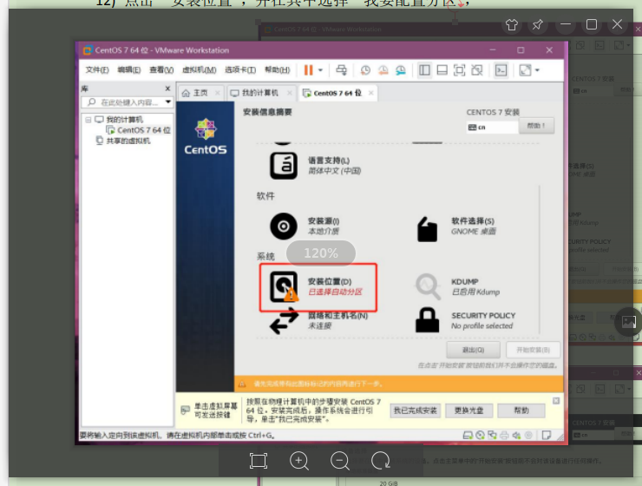The height and width of the screenshot is (486, 642).
Task: Open the 编辑(E) menu
Action: (129, 70)
